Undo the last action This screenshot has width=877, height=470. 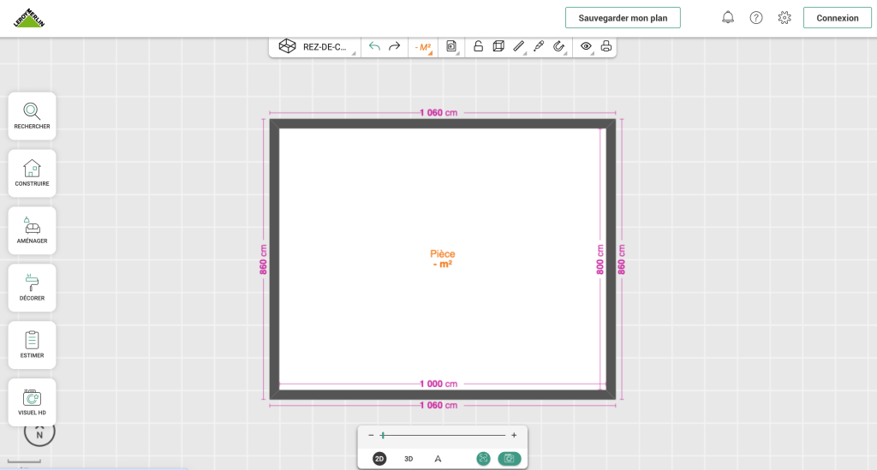click(375, 46)
